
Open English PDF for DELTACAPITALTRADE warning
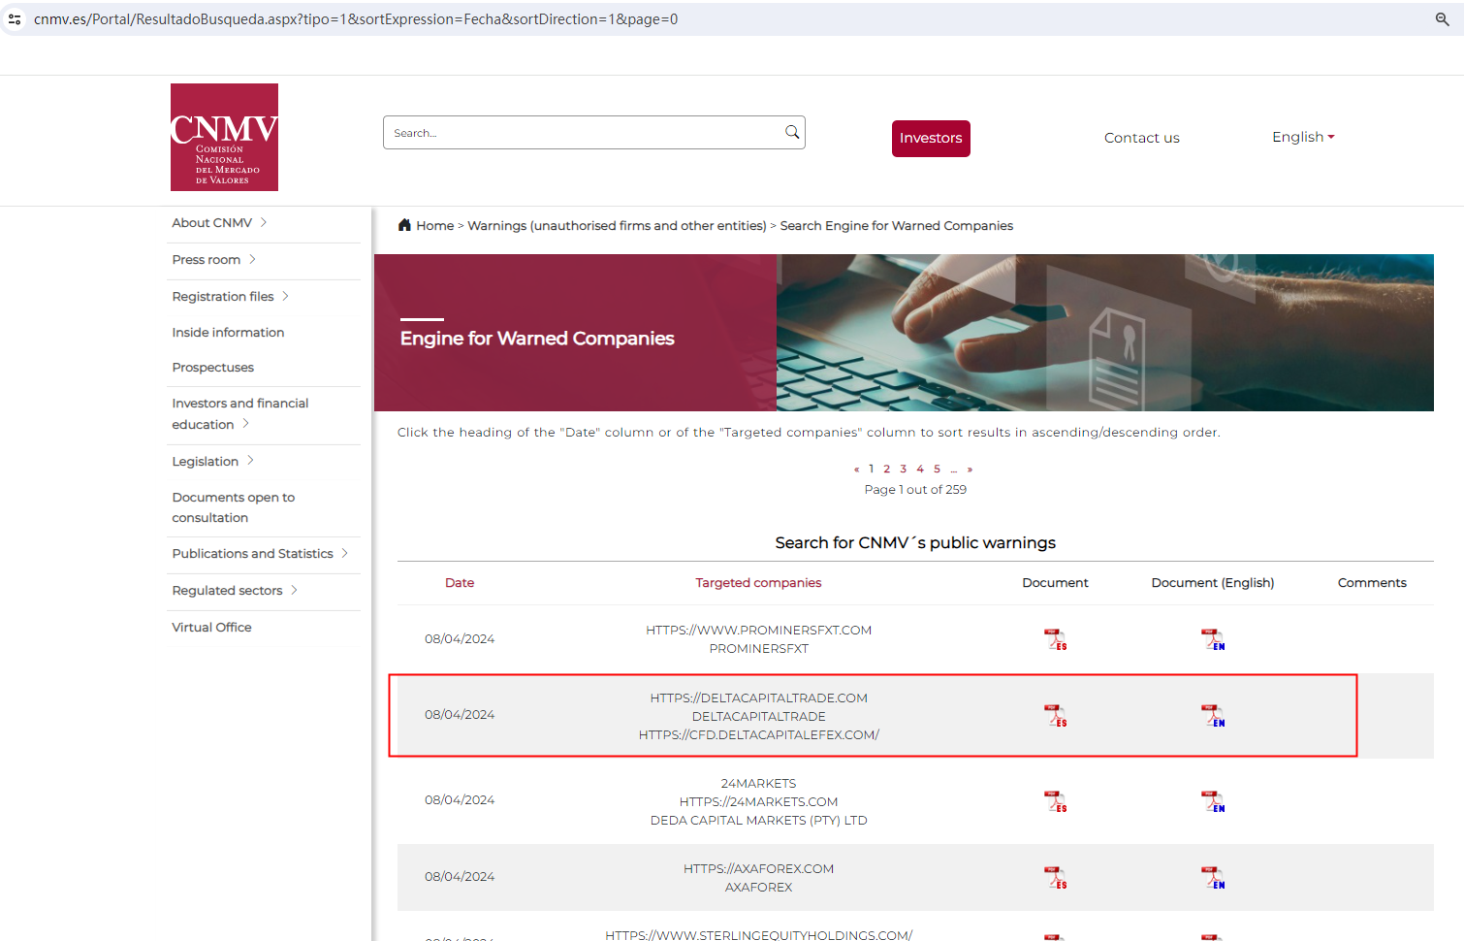pyautogui.click(x=1213, y=716)
